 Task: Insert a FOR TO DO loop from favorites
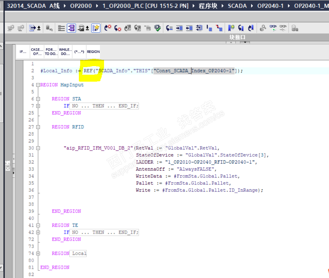pyautogui.click(x=51, y=52)
